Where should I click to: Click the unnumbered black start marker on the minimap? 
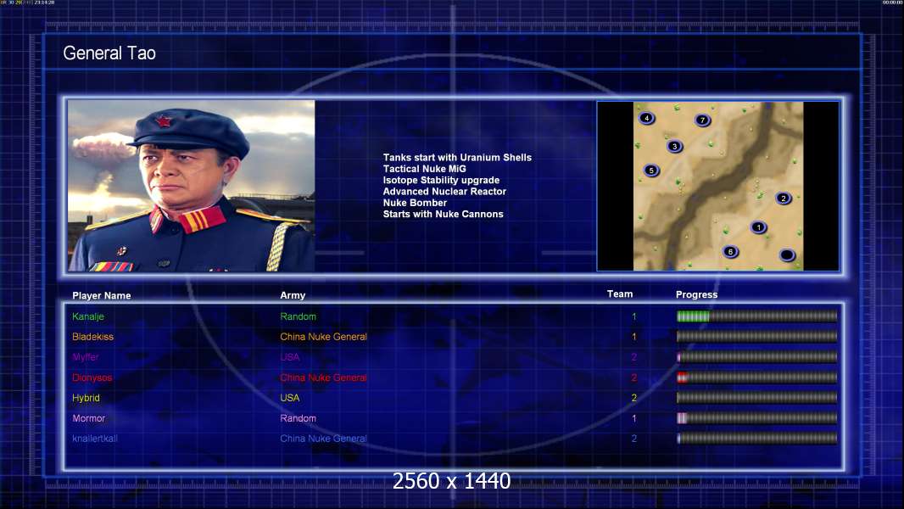click(787, 255)
